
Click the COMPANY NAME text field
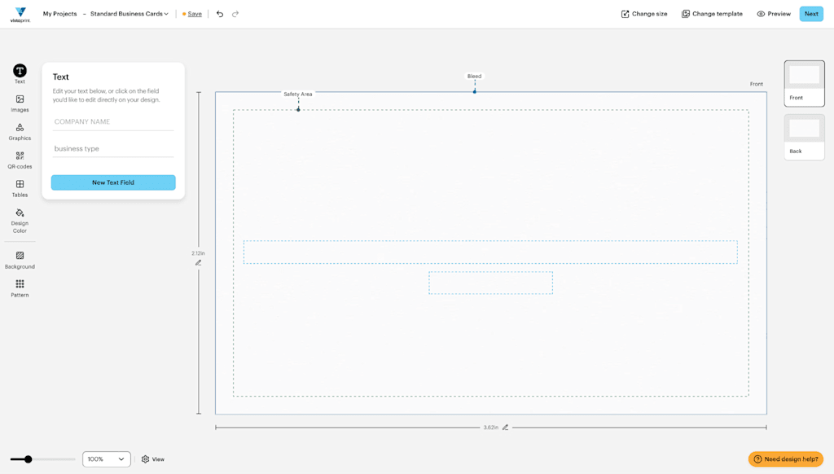pos(113,121)
